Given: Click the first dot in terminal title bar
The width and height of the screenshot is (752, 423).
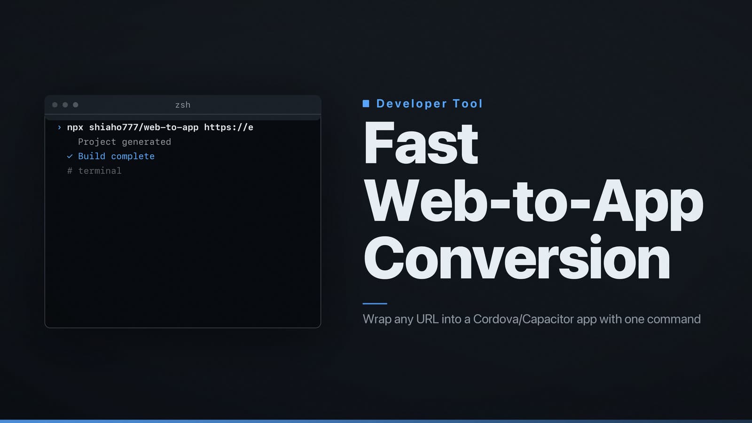Looking at the screenshot, I should click(55, 105).
